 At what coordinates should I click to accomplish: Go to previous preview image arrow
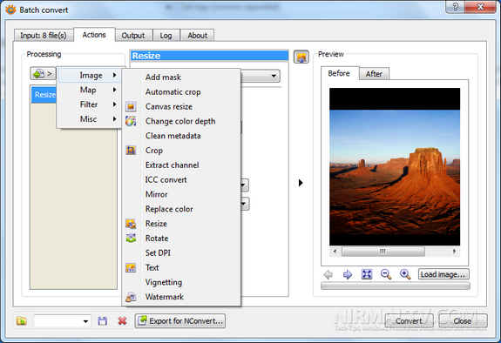click(328, 274)
